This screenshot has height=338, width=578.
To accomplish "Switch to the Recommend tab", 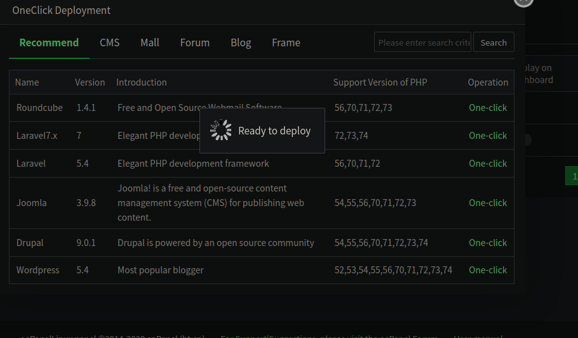I will tap(49, 42).
